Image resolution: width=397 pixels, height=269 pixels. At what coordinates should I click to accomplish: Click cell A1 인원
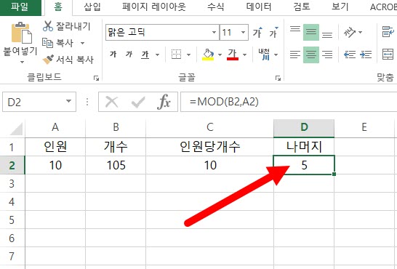55,147
